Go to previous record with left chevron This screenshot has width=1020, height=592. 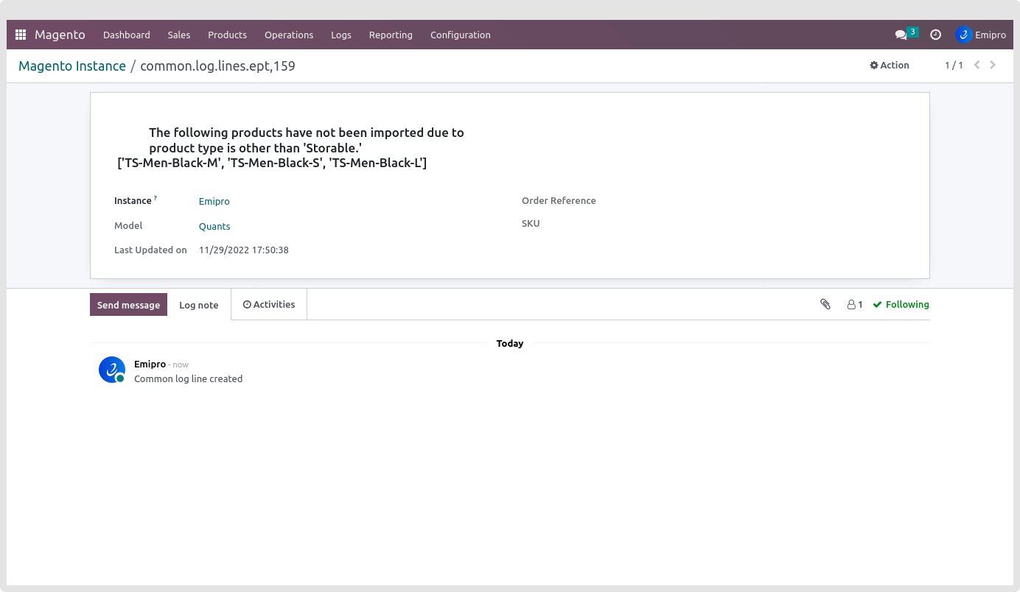pos(977,65)
